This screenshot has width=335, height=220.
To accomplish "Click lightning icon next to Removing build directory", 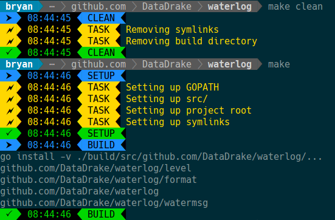I will click(10, 41).
